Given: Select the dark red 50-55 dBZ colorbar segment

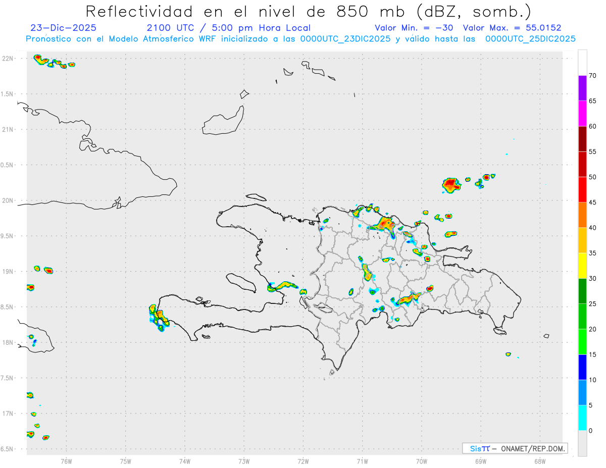Looking at the screenshot, I should 582,165.
